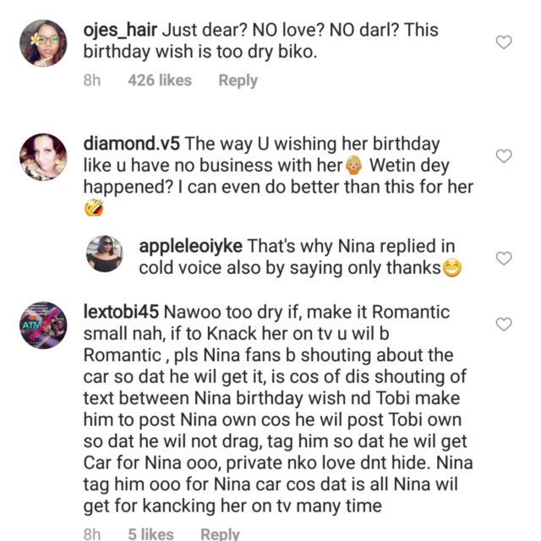Open ojes_hair's profile picture
541x541 pixels.
pyautogui.click(x=42, y=42)
